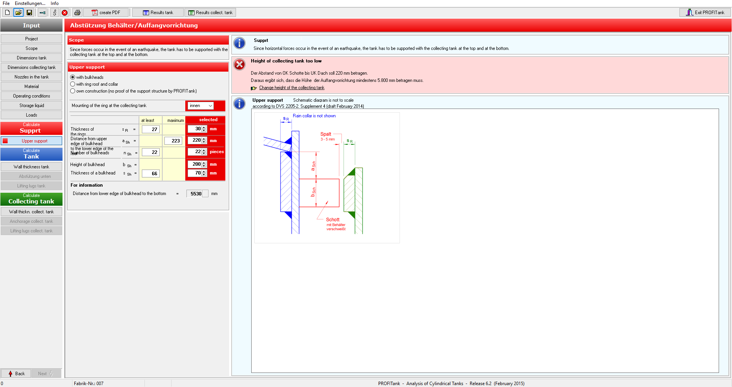Image resolution: width=732 pixels, height=387 pixels.
Task: Select the 'with bulkheads' radio option
Action: click(x=73, y=77)
